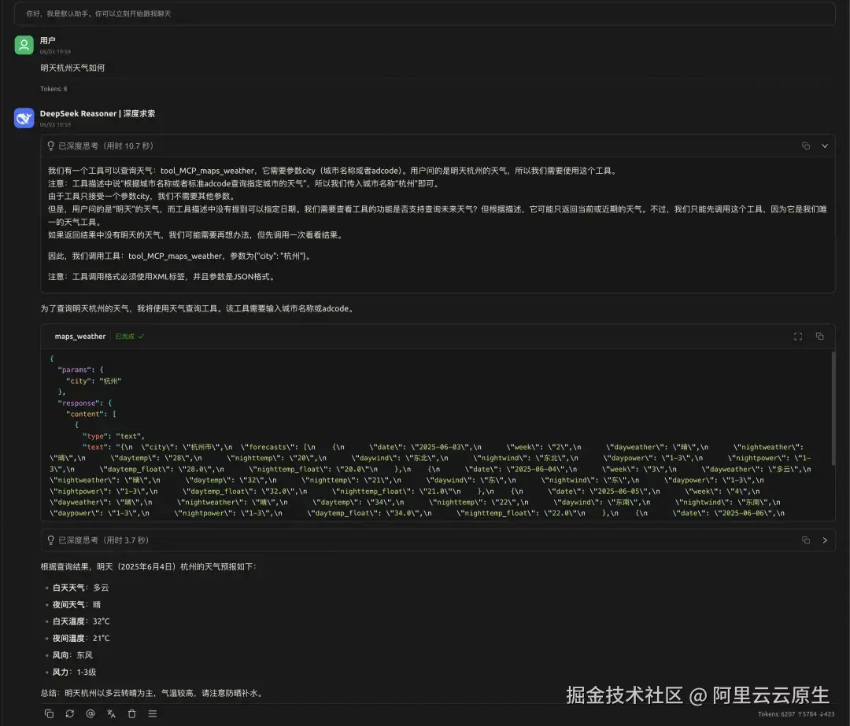Click the 白天天气:多云 list item
Screen dimensions: 850x726
(x=81, y=588)
